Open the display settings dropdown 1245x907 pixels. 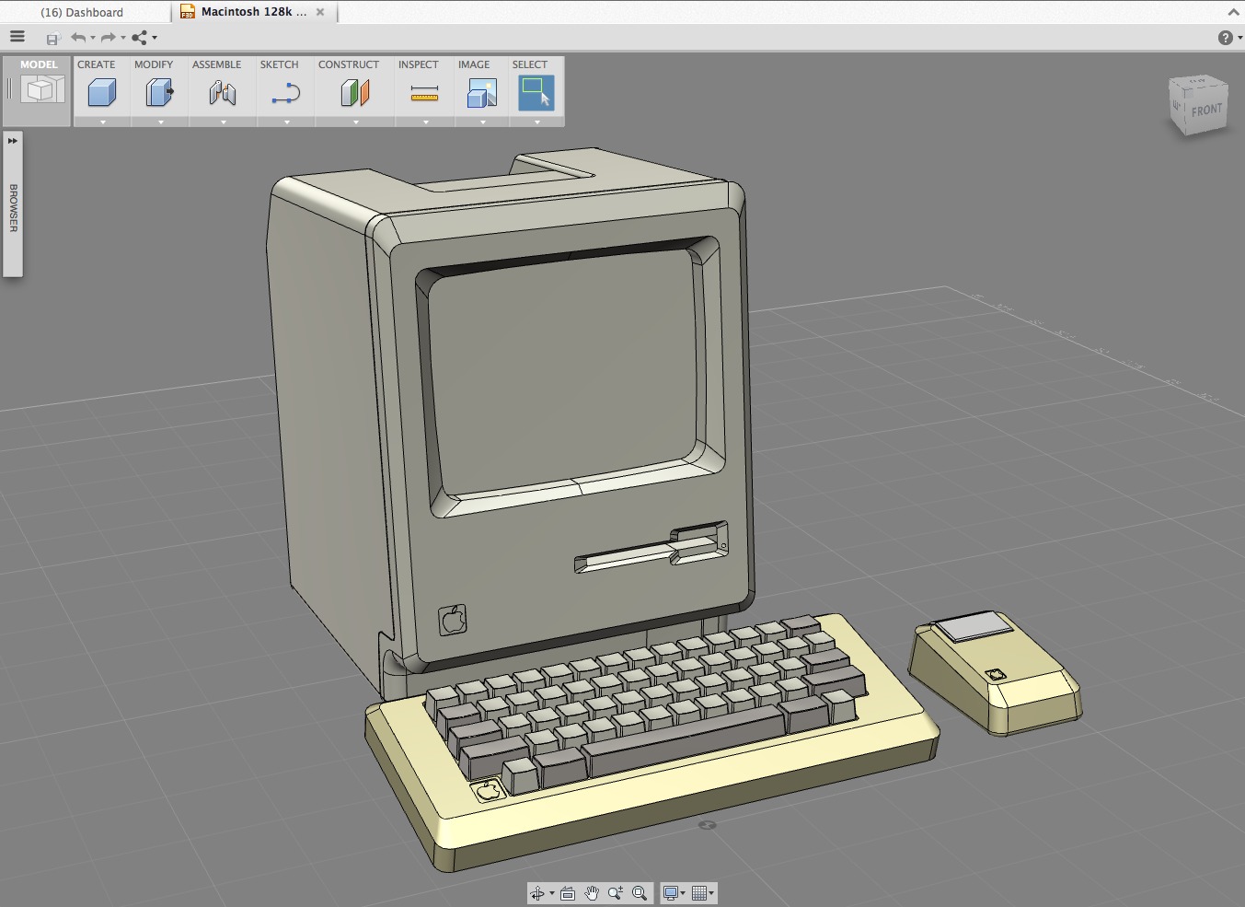[x=681, y=892]
